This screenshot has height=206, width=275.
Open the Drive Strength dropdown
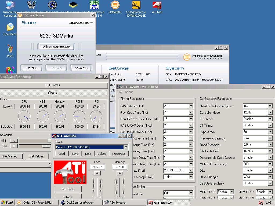click(x=270, y=177)
